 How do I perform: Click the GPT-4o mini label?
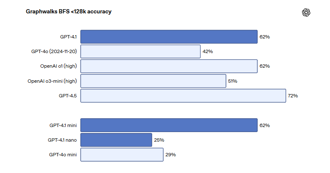point(63,155)
